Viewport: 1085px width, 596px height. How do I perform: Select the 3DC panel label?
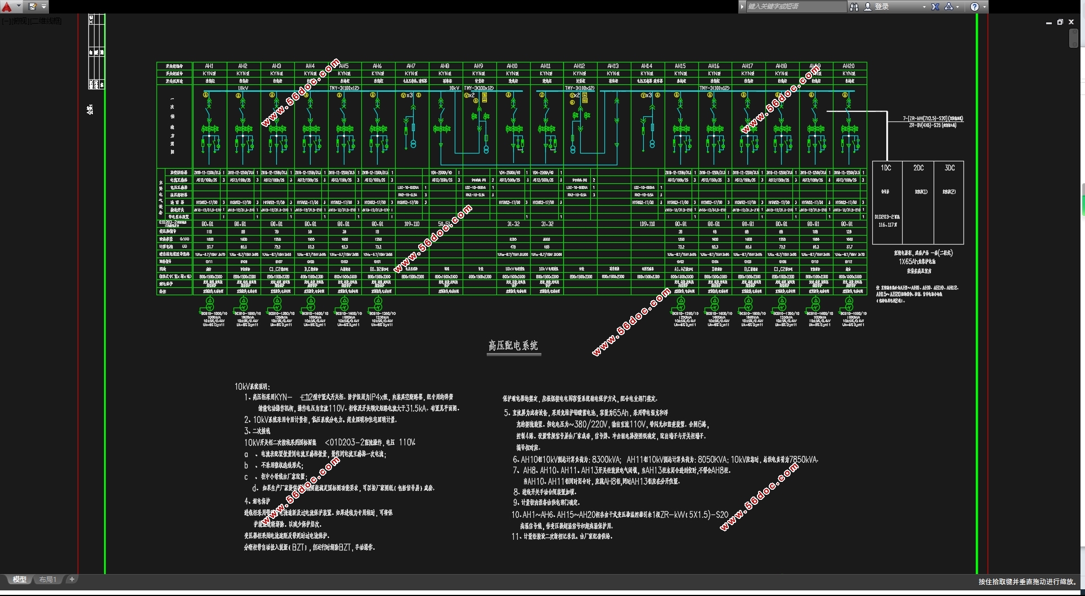coord(950,168)
